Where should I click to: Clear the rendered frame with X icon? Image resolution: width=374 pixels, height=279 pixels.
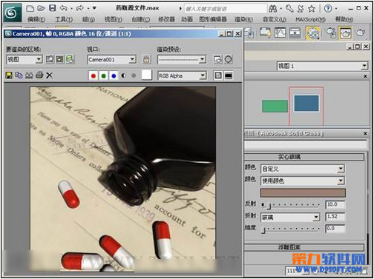click(49, 75)
